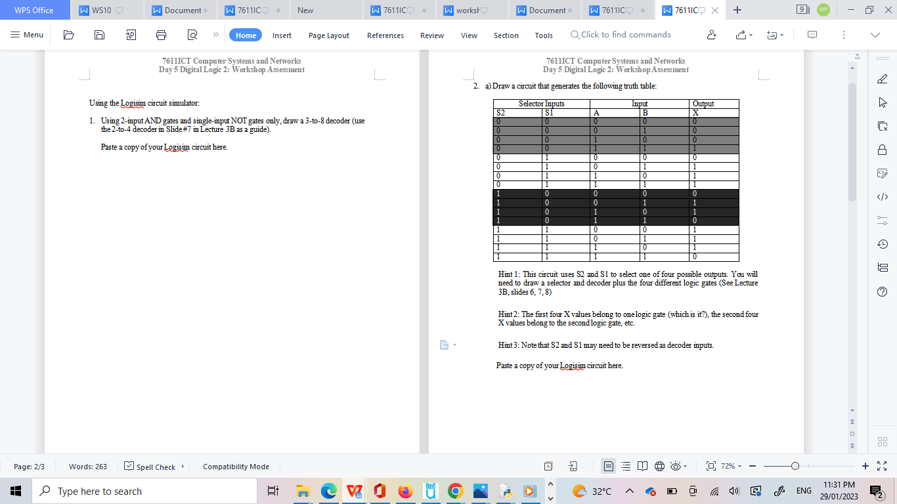
Task: Open Google Chrome from the taskbar
Action: pyautogui.click(x=456, y=491)
